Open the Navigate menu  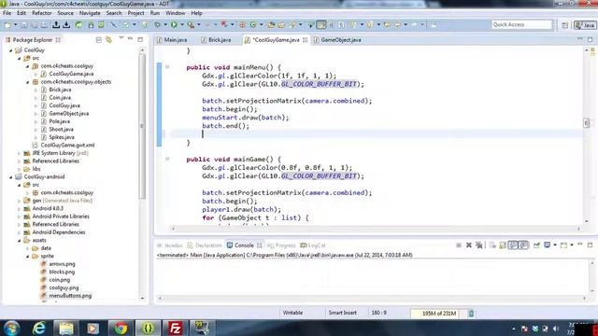pyautogui.click(x=90, y=13)
